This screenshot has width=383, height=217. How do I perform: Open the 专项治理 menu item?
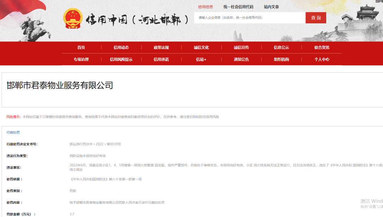pyautogui.click(x=81, y=59)
